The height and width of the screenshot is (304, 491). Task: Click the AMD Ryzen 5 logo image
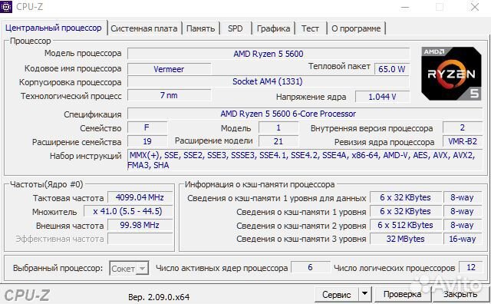[x=451, y=74]
